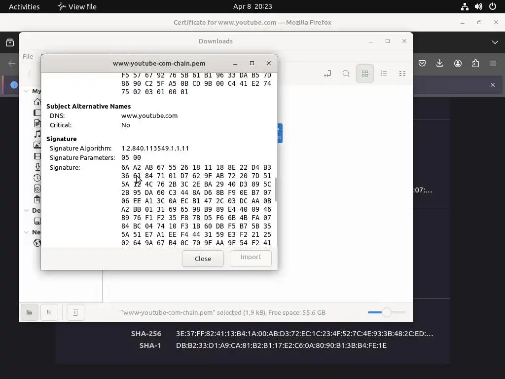Open Network globe in sidebar
This screenshot has width=505, height=379.
pyautogui.click(x=37, y=243)
